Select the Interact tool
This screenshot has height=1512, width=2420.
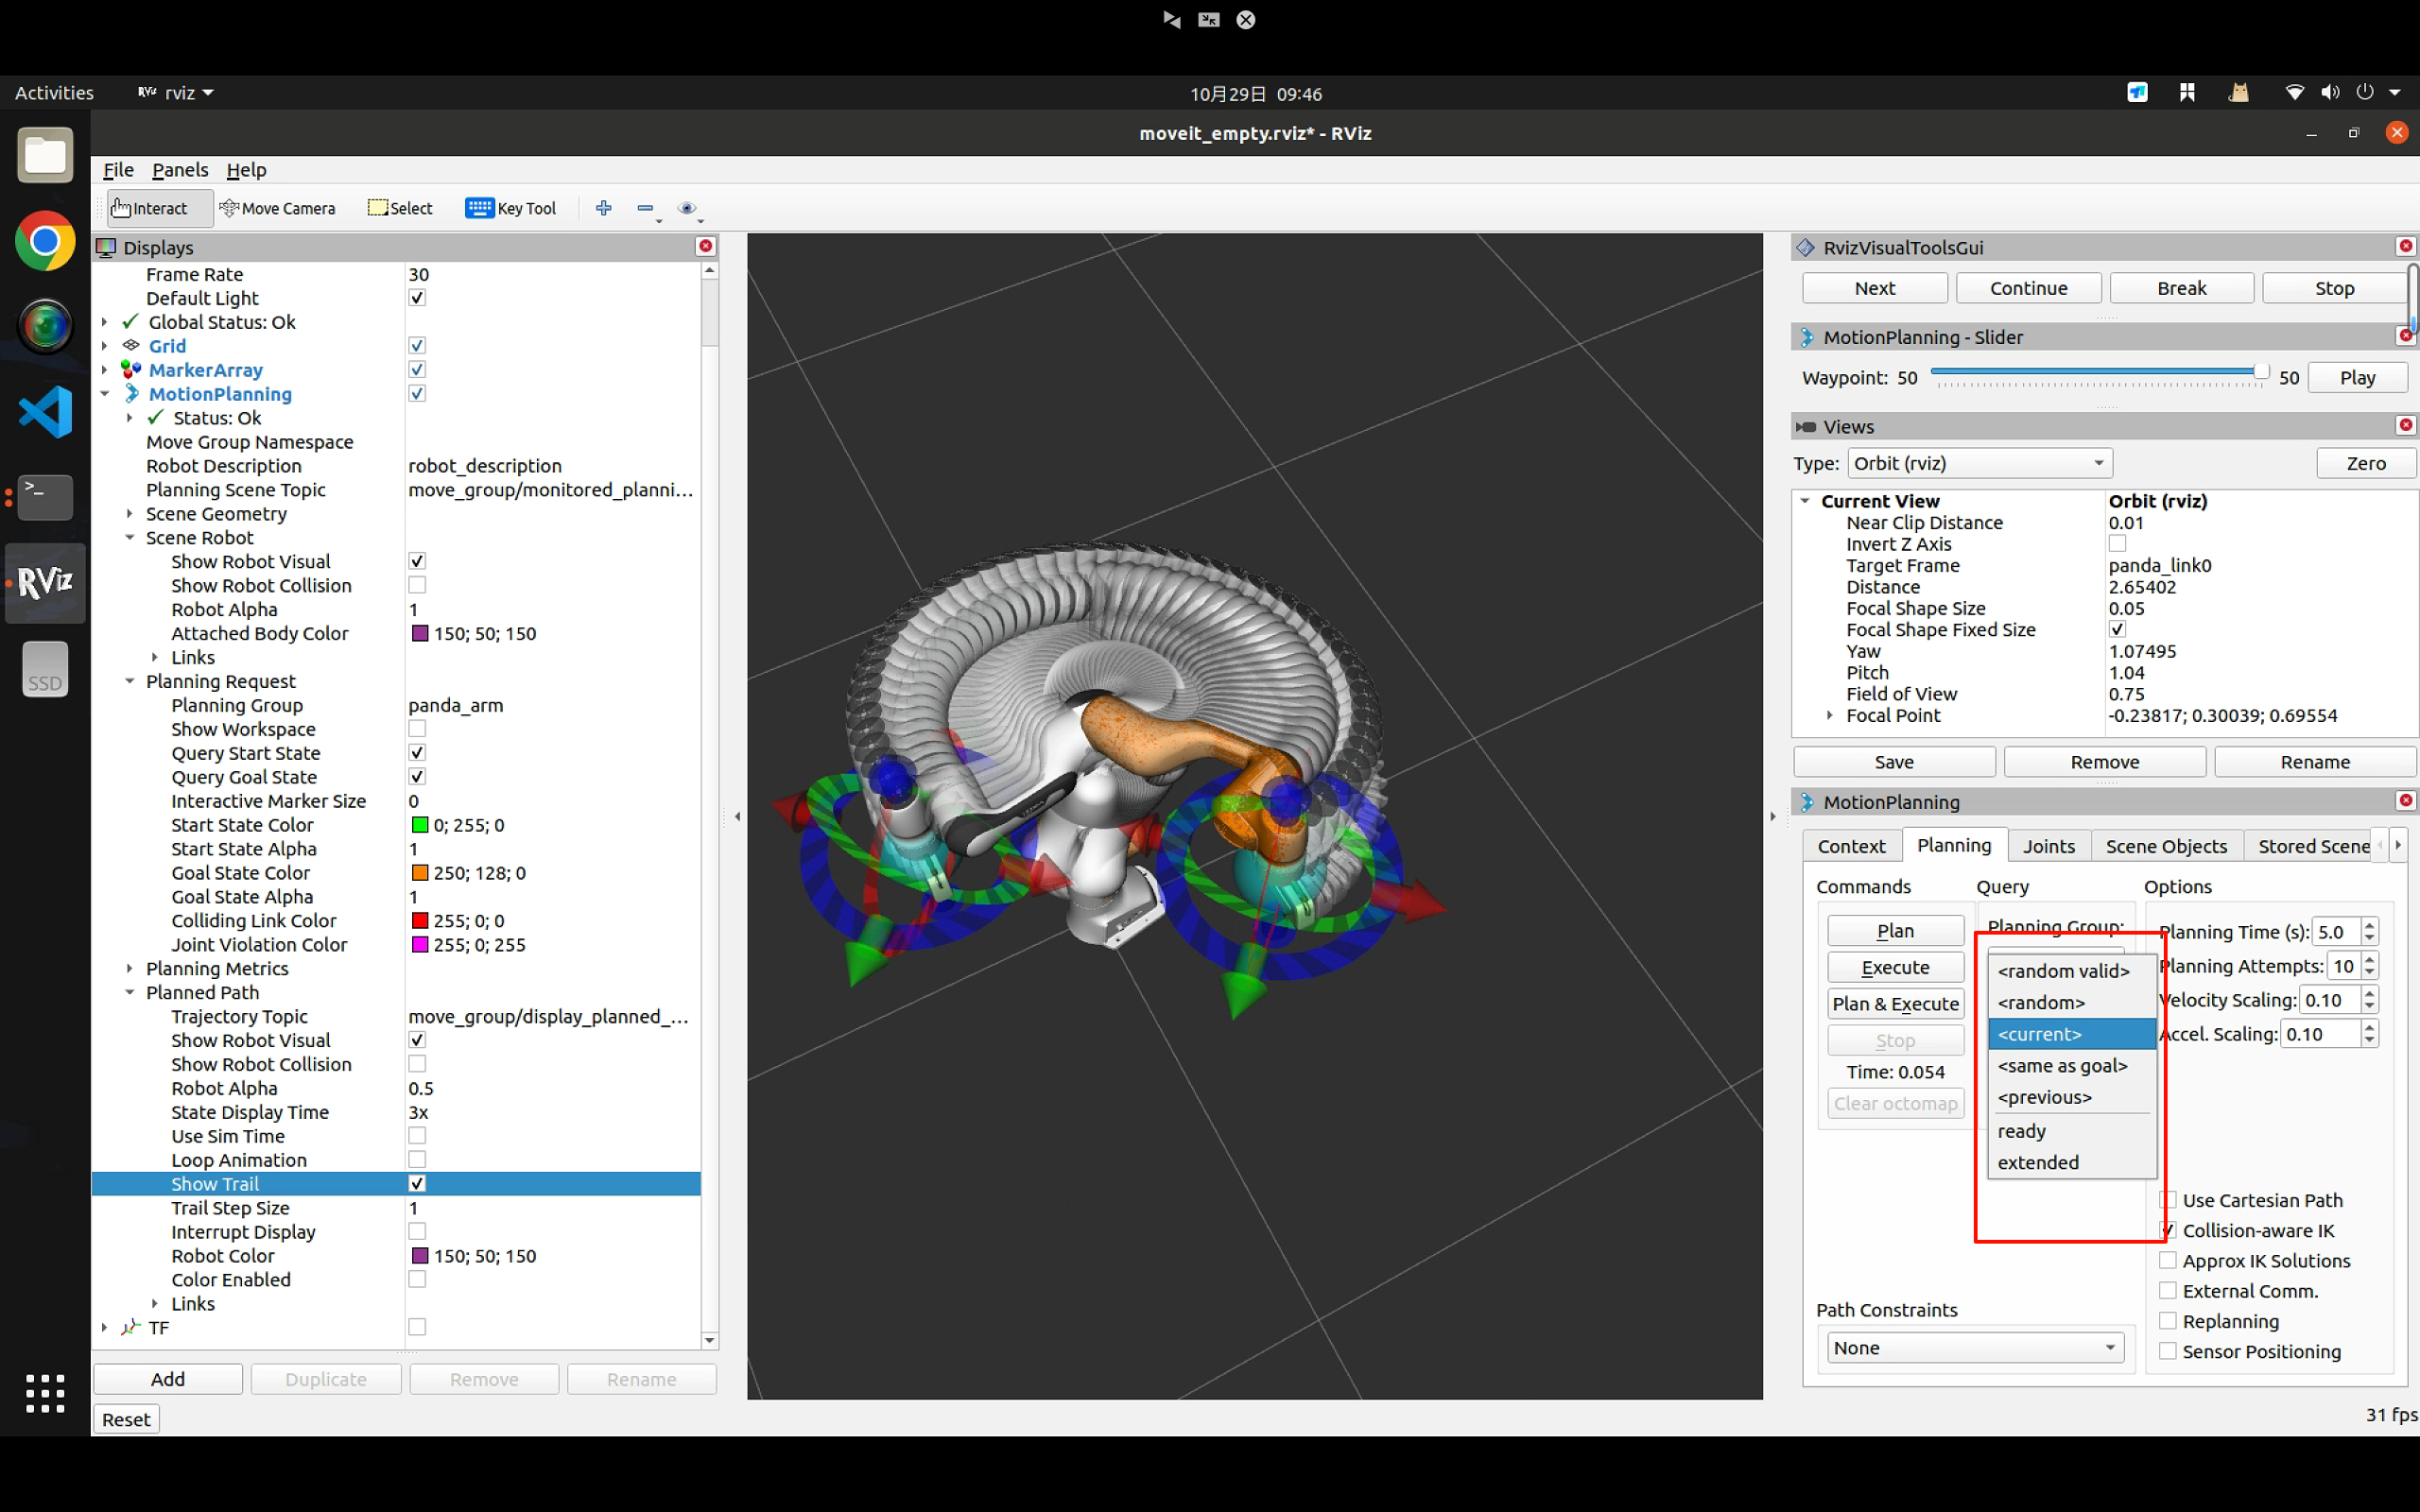click(151, 208)
